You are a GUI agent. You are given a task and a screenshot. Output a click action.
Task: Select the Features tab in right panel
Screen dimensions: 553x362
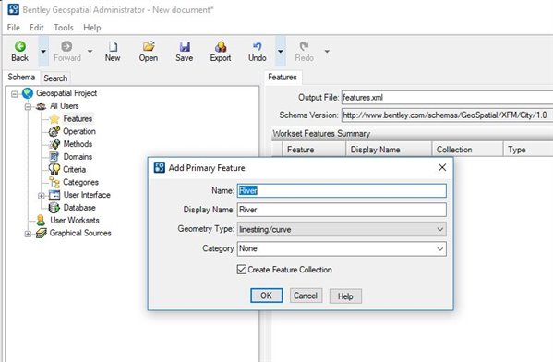point(283,77)
